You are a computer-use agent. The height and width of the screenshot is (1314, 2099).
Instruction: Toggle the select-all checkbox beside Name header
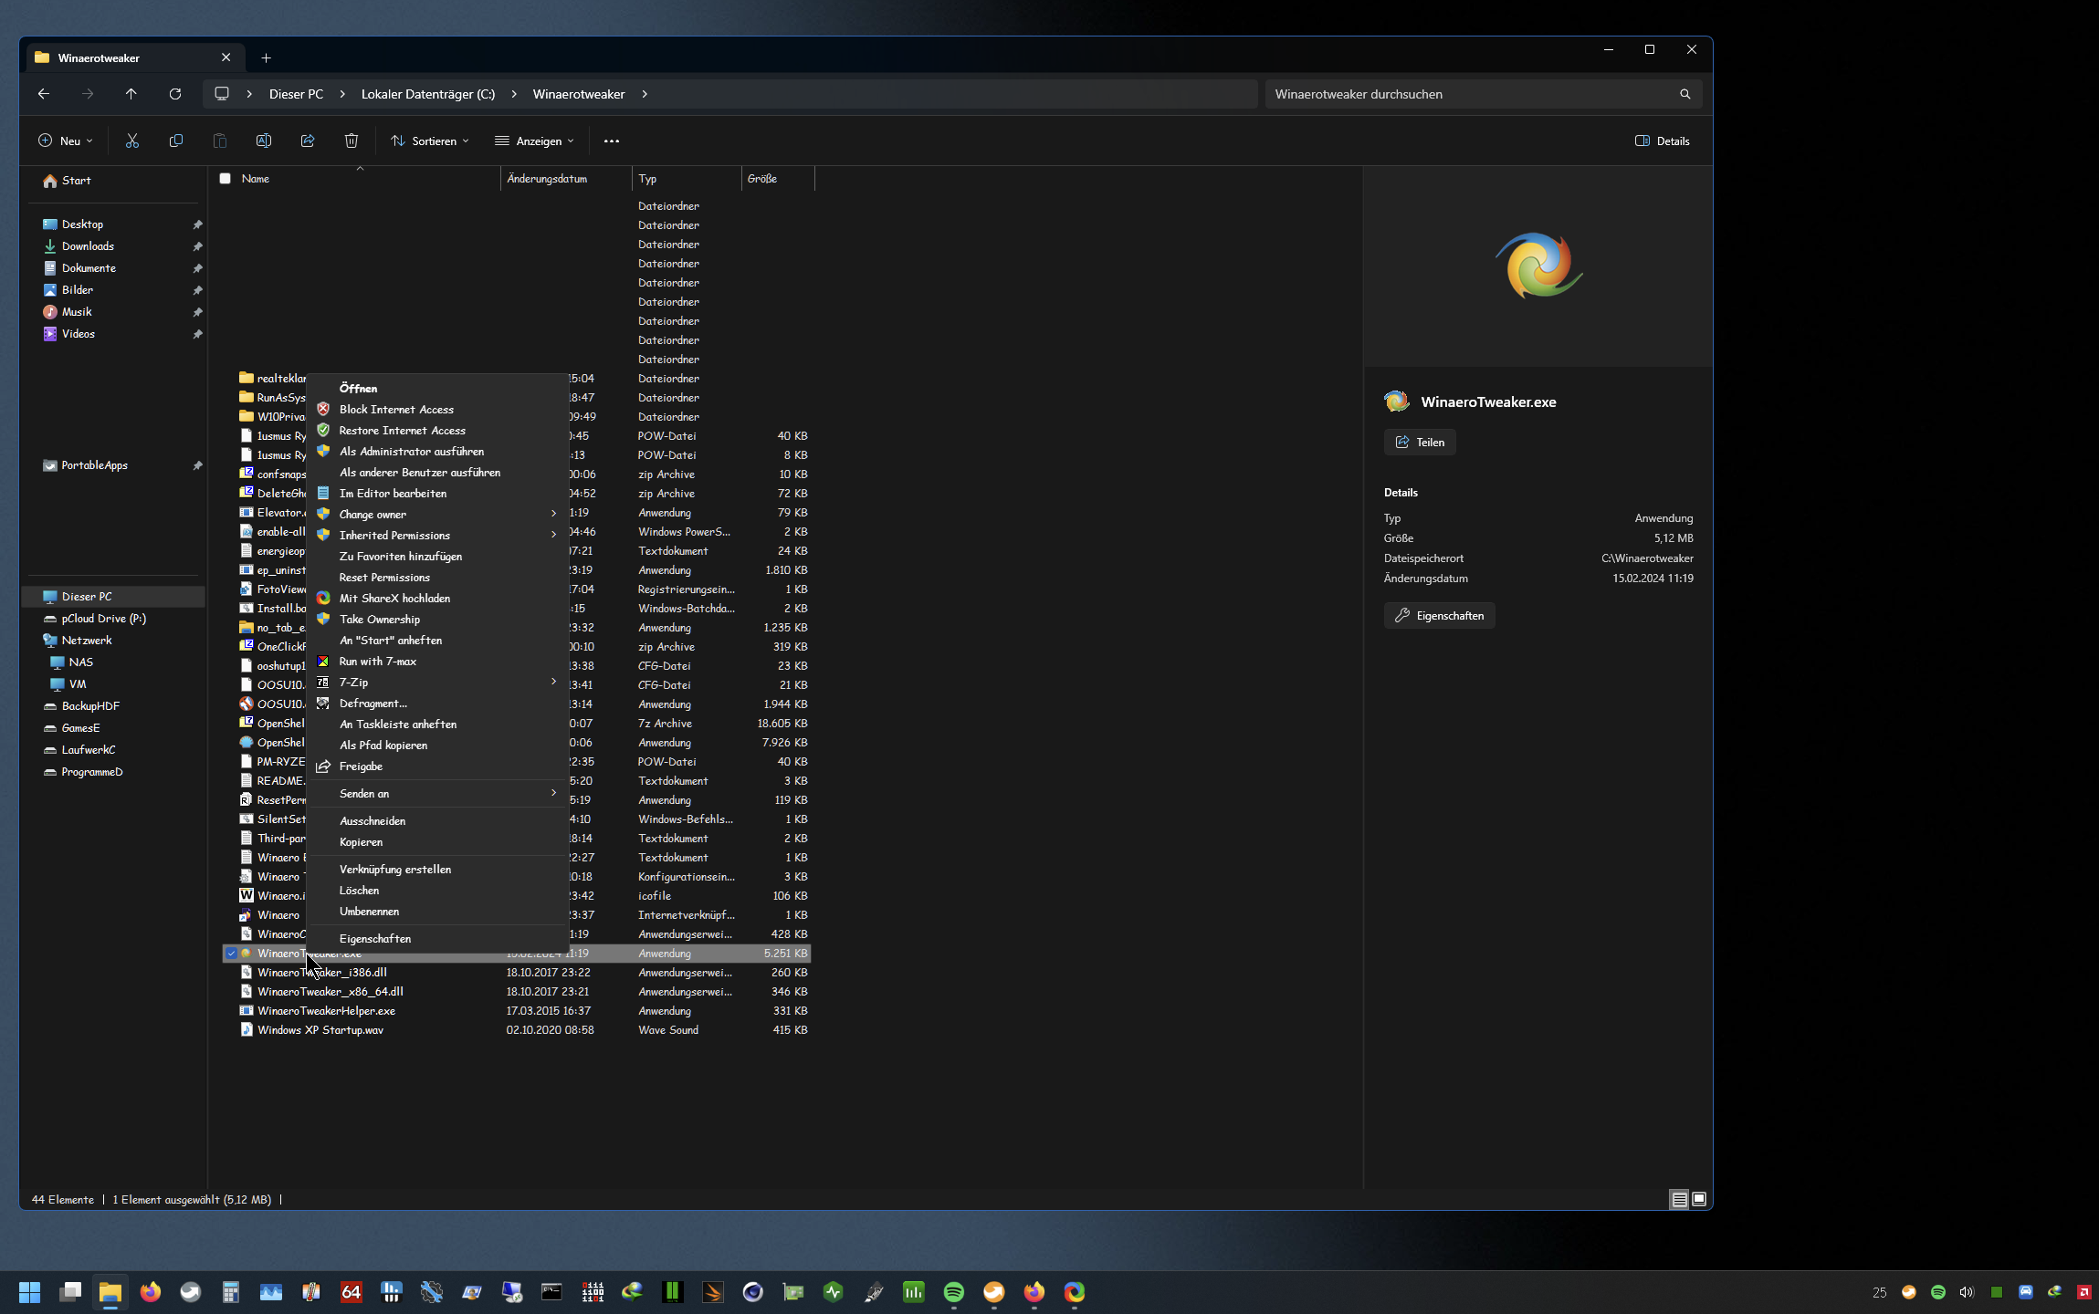point(226,179)
